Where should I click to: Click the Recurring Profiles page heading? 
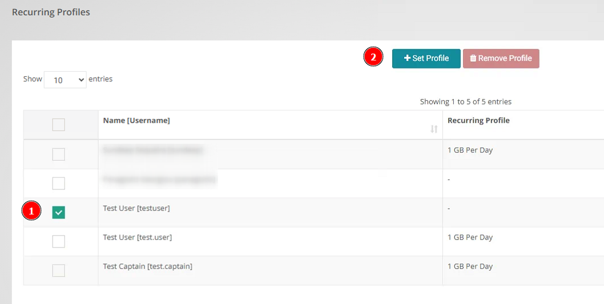(x=51, y=12)
